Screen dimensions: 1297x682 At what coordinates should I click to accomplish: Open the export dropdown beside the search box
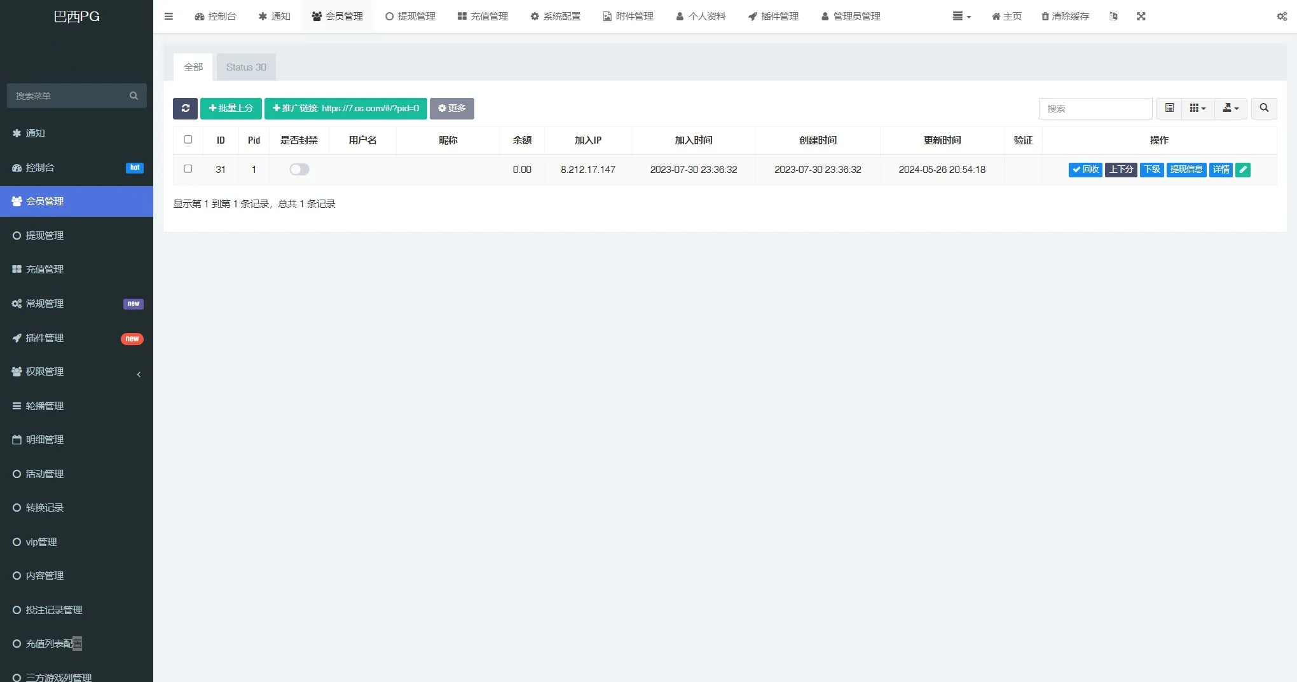tap(1230, 108)
